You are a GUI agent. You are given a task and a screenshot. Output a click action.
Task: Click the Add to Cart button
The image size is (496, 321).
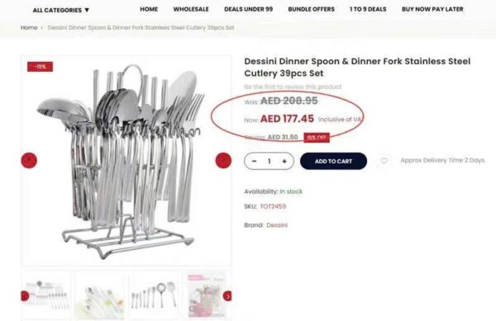click(x=333, y=161)
